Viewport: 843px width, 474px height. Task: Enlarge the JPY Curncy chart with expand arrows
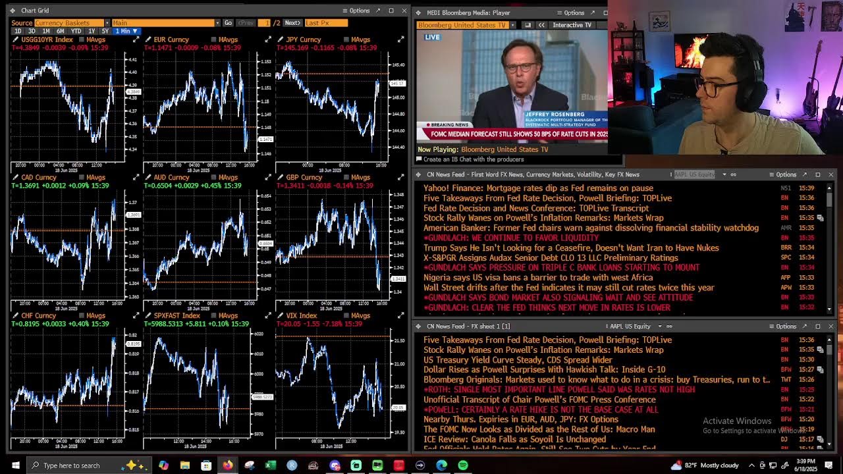(x=400, y=40)
